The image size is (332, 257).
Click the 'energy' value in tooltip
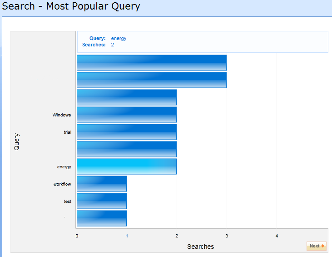[x=119, y=38]
